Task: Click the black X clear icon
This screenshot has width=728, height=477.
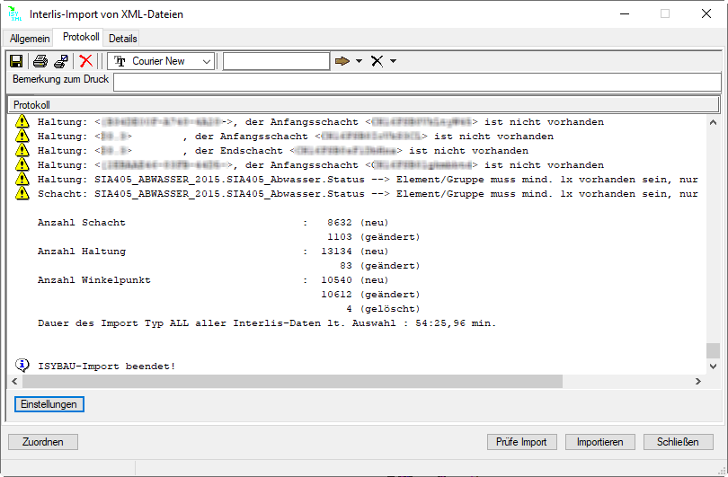Action: click(x=377, y=61)
